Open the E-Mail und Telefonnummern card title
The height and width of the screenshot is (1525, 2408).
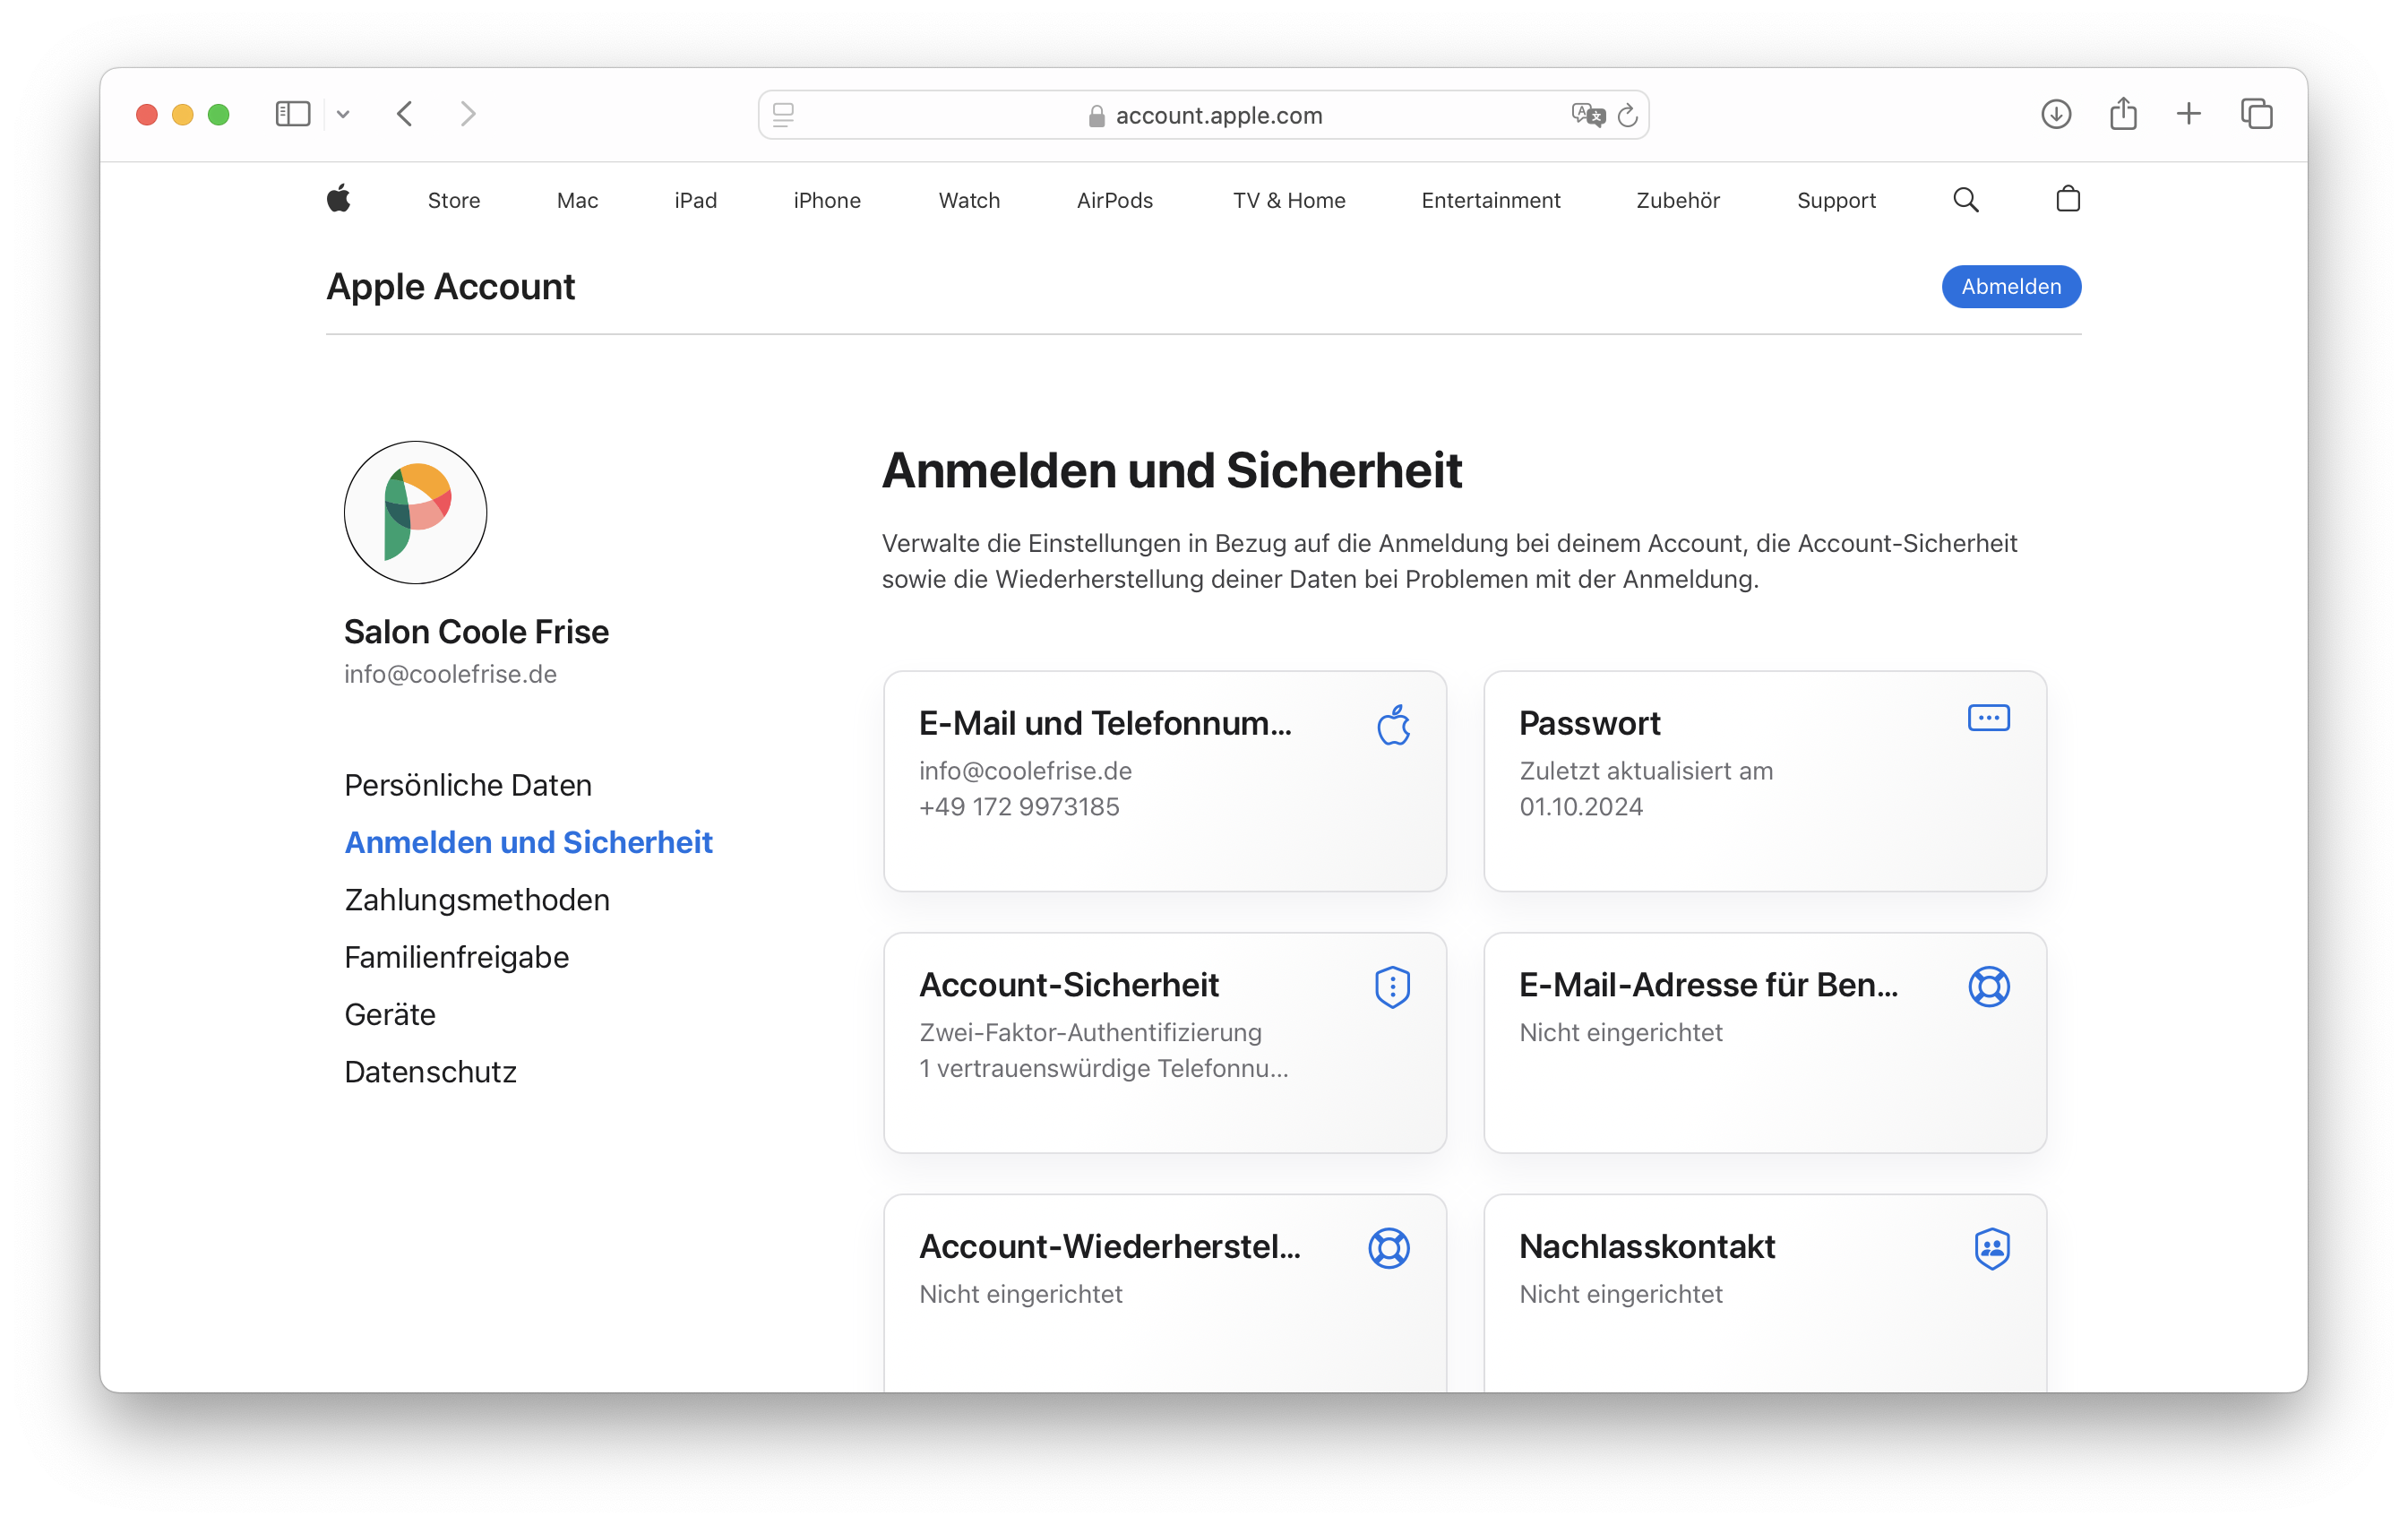[x=1105, y=723]
